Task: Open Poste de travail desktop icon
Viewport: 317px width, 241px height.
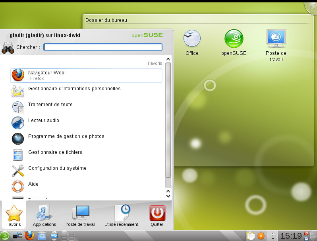Action: pyautogui.click(x=276, y=45)
